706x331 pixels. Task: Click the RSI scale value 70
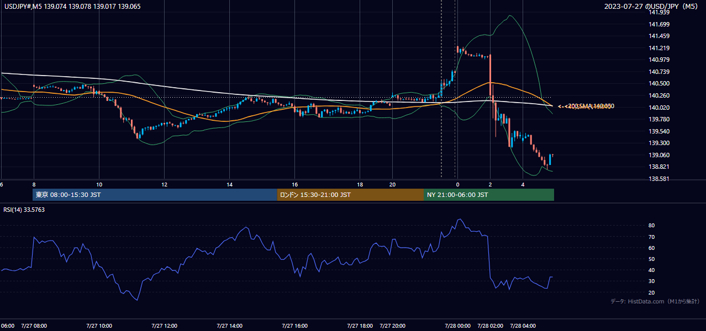(651, 237)
